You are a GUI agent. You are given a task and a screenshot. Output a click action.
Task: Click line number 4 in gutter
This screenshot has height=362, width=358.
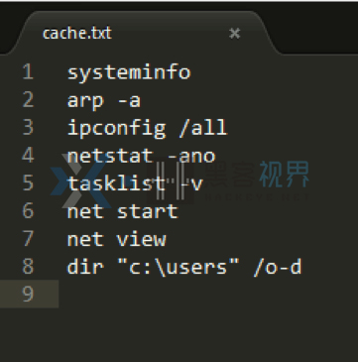[x=28, y=155]
